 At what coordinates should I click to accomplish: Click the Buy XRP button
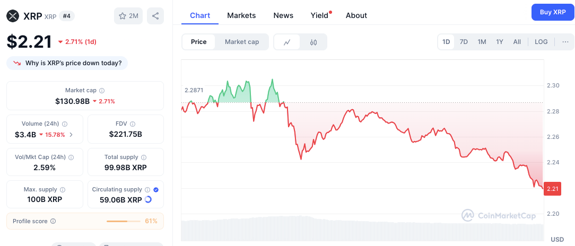tap(553, 12)
